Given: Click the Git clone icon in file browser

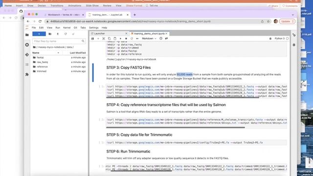Looking at the screenshot, I should pos(73,34).
